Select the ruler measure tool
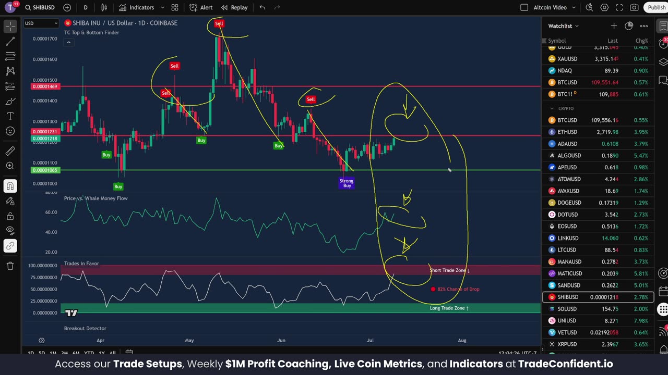The width and height of the screenshot is (668, 375). 10,151
